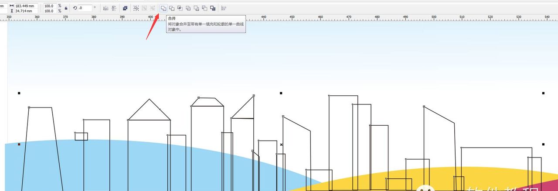Click the rotation angle input field
This screenshot has width=558, height=191.
85,8
